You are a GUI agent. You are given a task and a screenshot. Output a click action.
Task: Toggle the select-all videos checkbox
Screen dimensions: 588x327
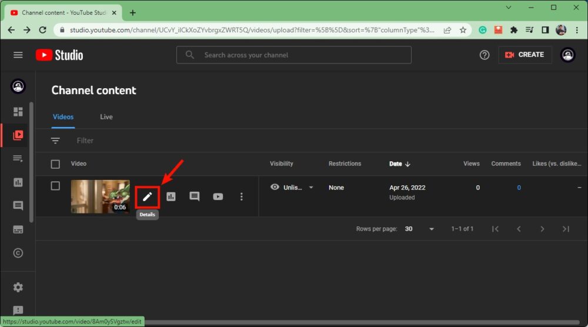(x=55, y=164)
